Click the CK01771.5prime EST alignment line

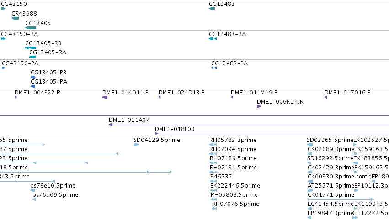pyautogui.click(x=341, y=199)
